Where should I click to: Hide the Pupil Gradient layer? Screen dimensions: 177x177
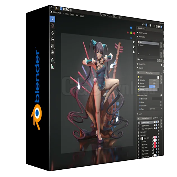click(158, 149)
